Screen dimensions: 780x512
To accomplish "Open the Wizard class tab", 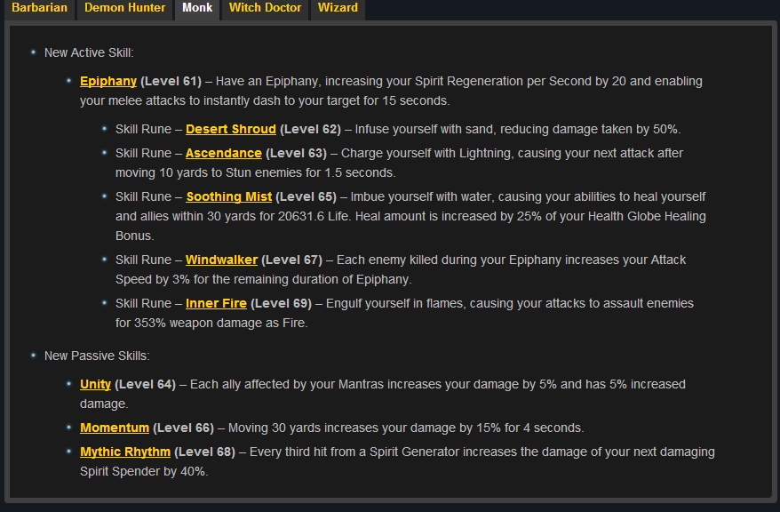I will (338, 8).
